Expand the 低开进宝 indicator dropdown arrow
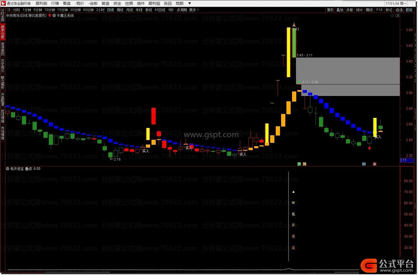418x275 pixels. point(8,169)
